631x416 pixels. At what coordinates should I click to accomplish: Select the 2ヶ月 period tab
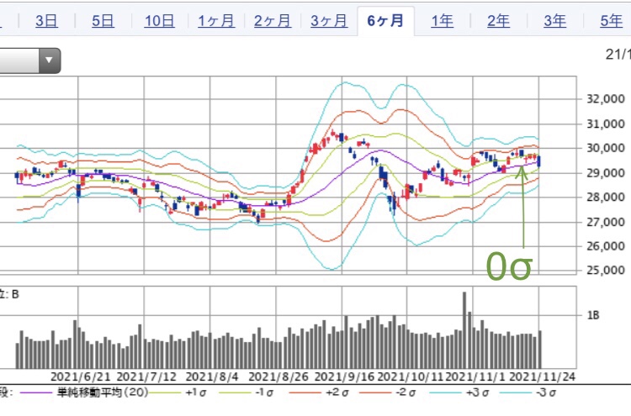tap(273, 21)
